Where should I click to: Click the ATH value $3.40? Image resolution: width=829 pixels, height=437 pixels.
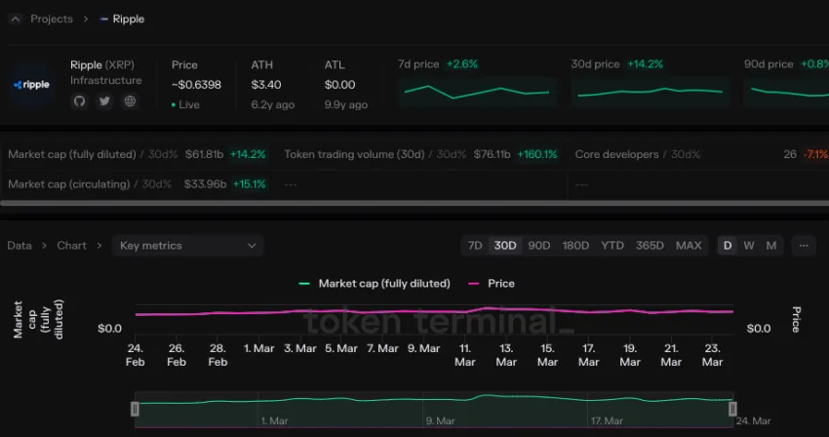pyautogui.click(x=266, y=85)
